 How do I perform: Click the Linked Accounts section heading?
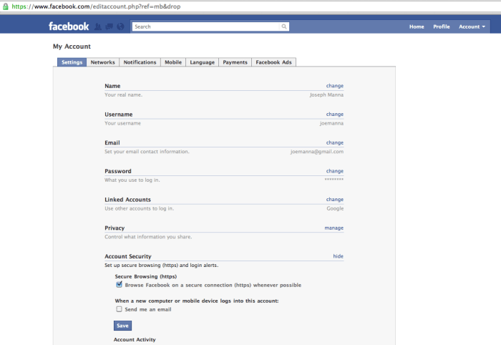[x=127, y=200]
